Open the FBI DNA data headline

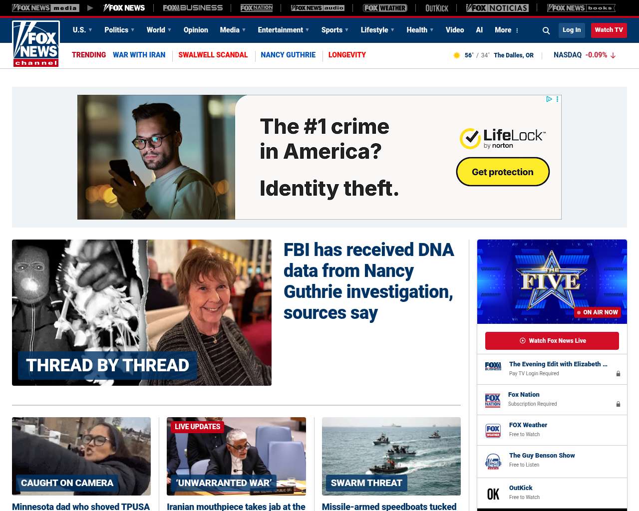(368, 281)
